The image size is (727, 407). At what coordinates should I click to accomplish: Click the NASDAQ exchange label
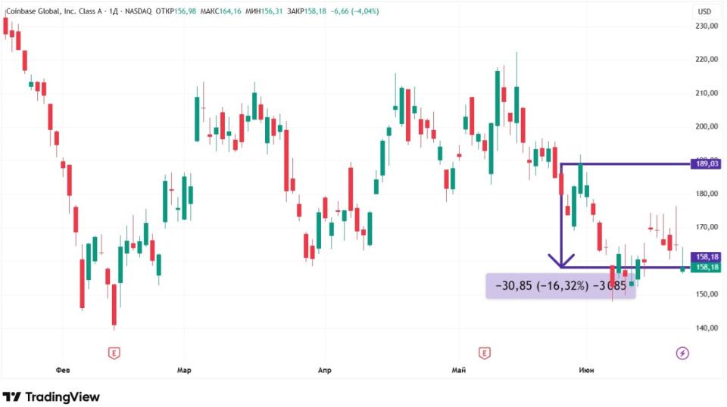pos(138,11)
